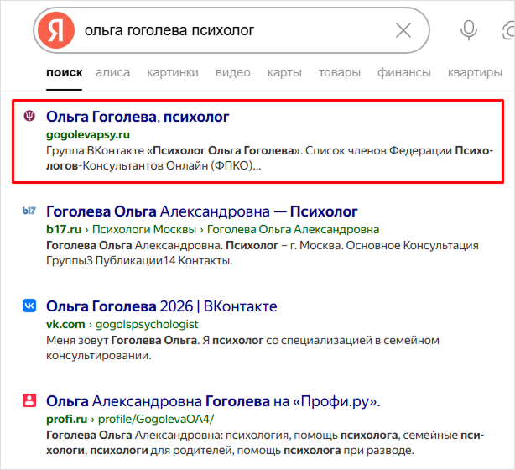
Task: Open Гоголева Ольга Александровна — Психолог result
Action: click(x=201, y=211)
